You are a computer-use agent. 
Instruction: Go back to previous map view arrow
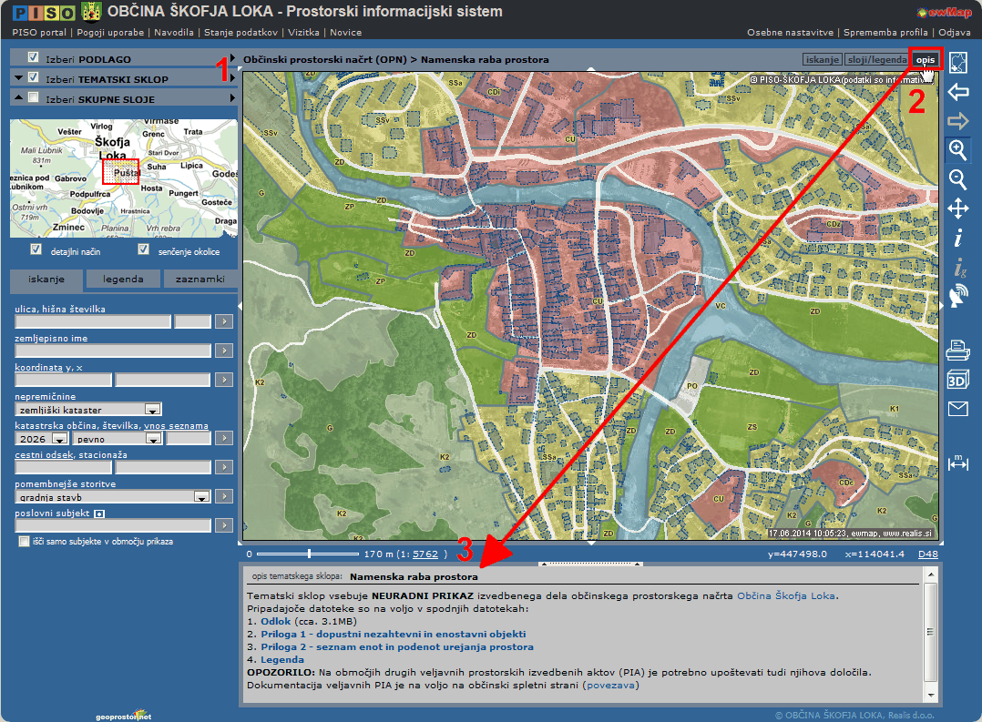957,92
